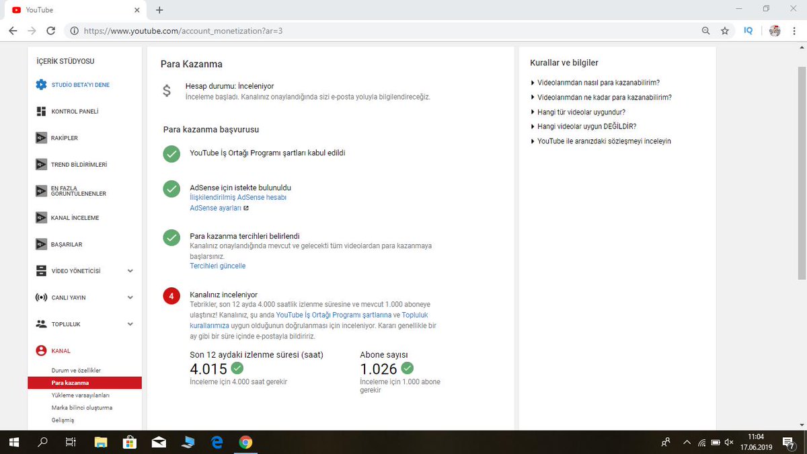
Task: Click the browser back arrow
Action: click(x=13, y=31)
